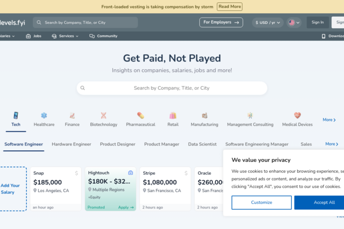Click Apply on the Hightouch card
Viewport: 344px width, 229px height.
point(126,208)
